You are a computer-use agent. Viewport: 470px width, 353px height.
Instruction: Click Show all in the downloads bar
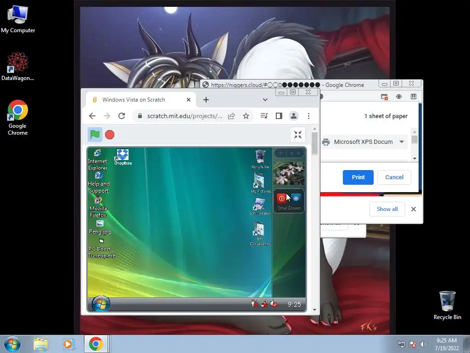tap(387, 209)
